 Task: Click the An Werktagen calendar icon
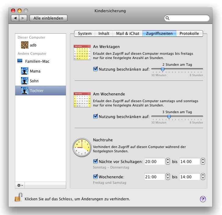pos(82,52)
